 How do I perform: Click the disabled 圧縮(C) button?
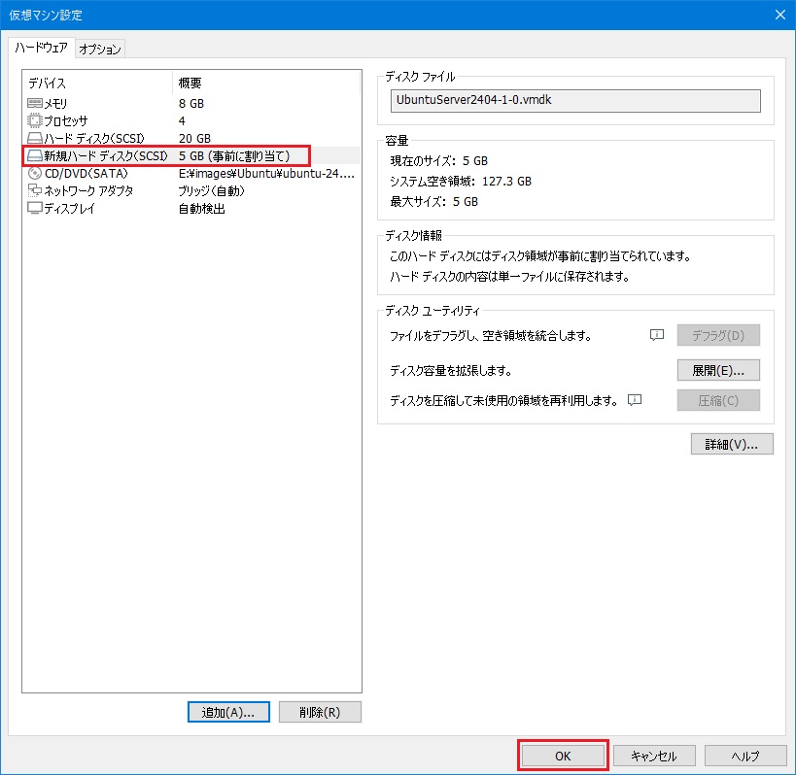(x=718, y=400)
